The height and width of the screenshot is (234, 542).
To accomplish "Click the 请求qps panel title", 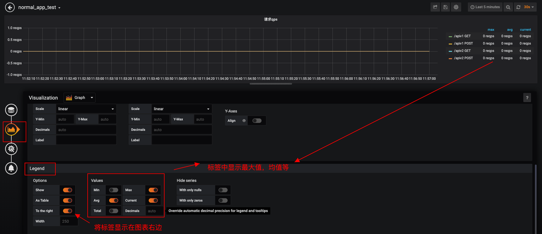I will [x=271, y=19].
